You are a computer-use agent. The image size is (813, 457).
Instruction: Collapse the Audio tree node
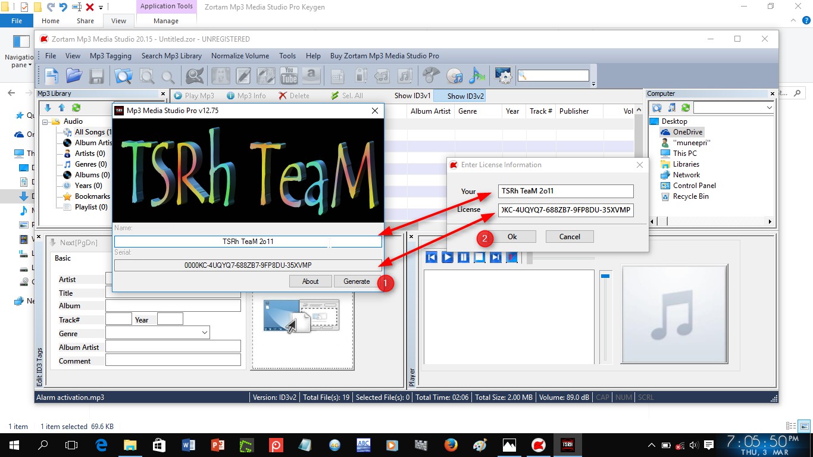(x=46, y=121)
